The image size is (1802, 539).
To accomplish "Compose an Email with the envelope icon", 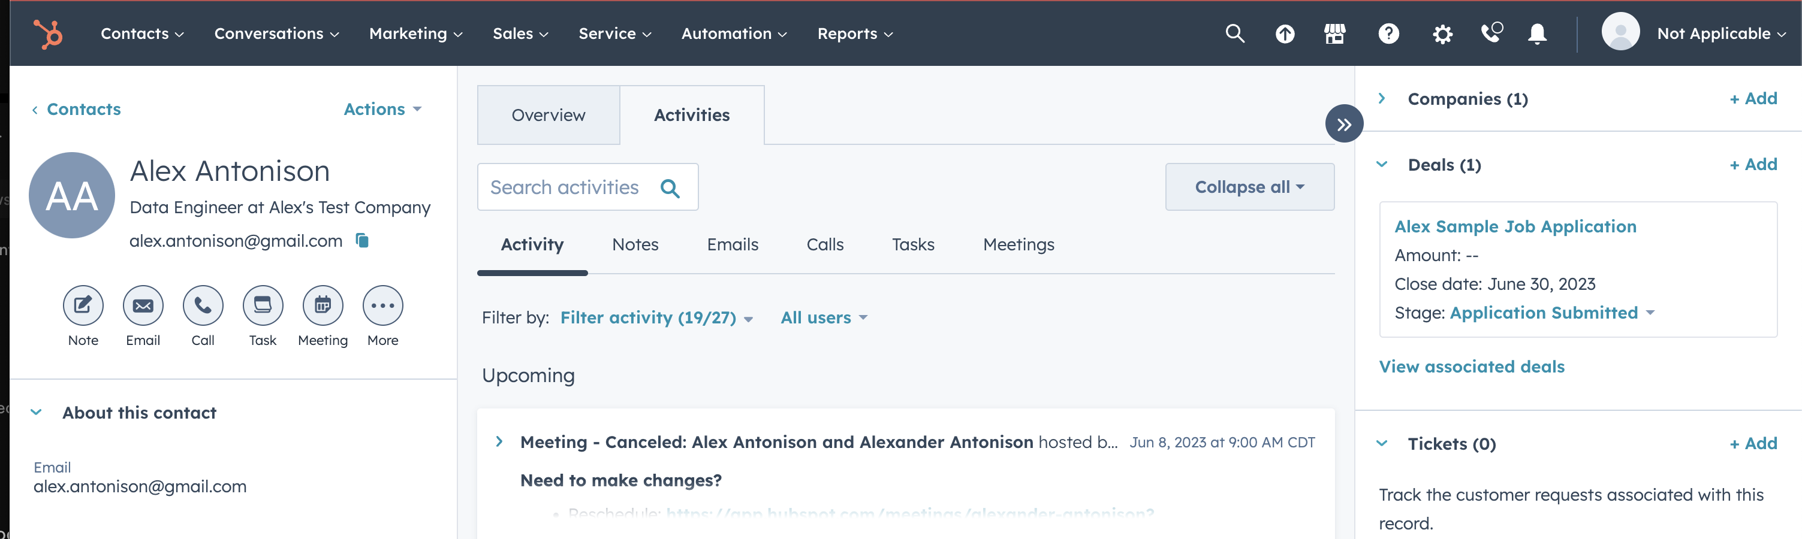I will coord(143,305).
